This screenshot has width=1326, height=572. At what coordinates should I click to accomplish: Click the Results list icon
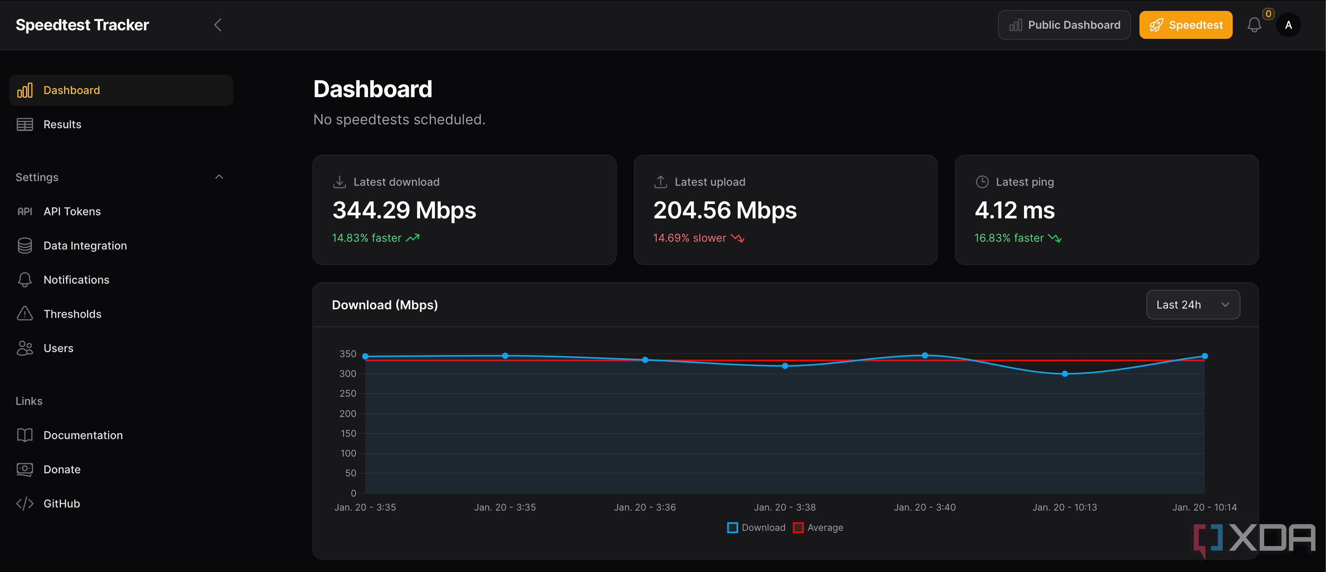(x=24, y=124)
